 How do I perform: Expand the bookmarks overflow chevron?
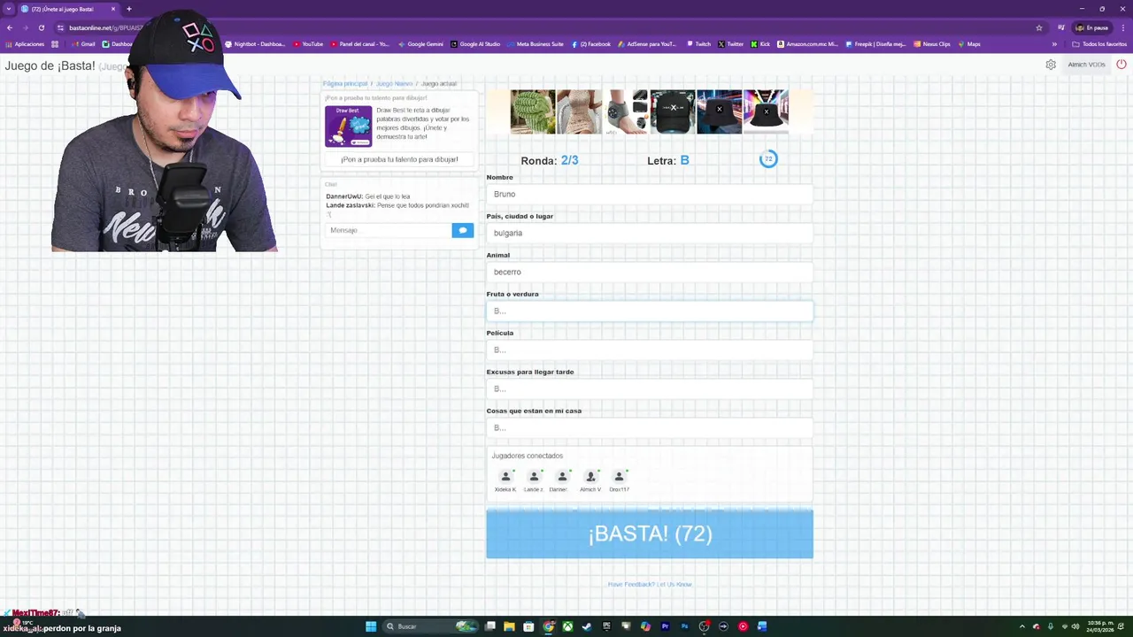(x=1054, y=44)
